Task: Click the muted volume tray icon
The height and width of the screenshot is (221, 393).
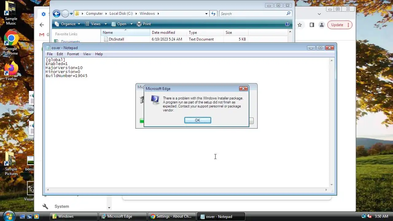Action: 370,216
